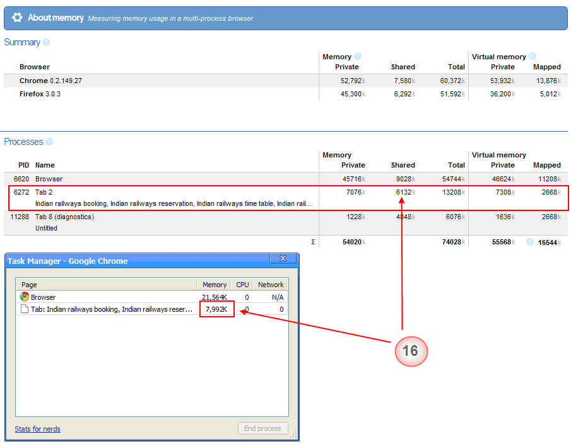This screenshot has height=444, width=571.
Task: Click the 6132k shared memory value
Action: tap(406, 192)
